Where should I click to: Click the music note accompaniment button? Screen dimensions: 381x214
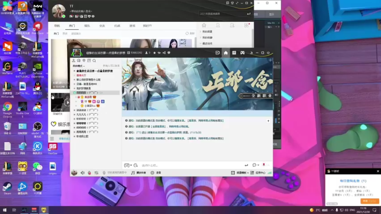coord(139,173)
